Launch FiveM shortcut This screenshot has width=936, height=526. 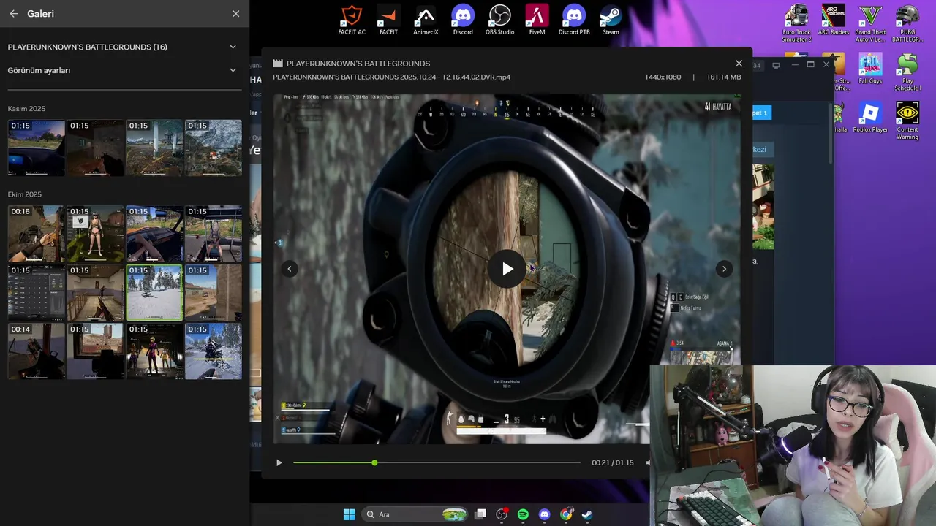coord(537,20)
